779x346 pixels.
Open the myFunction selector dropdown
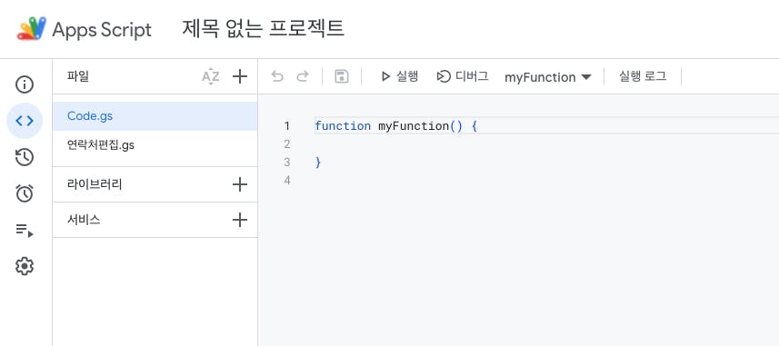pos(548,77)
